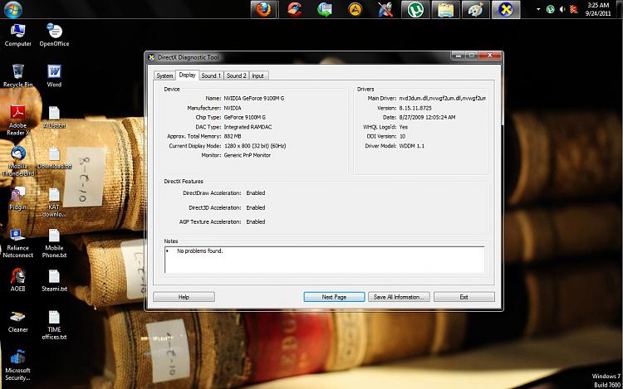
Task: Select the Word desktop shortcut
Action: pyautogui.click(x=54, y=75)
